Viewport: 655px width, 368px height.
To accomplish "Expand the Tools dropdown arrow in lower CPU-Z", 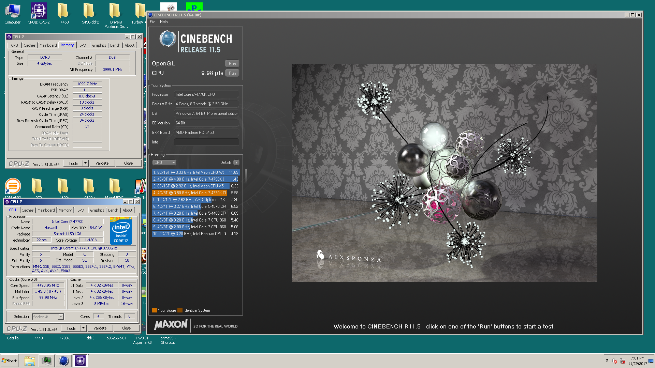I will [83, 328].
